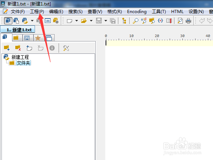Open the 工程(P) menu

[x=37, y=12]
